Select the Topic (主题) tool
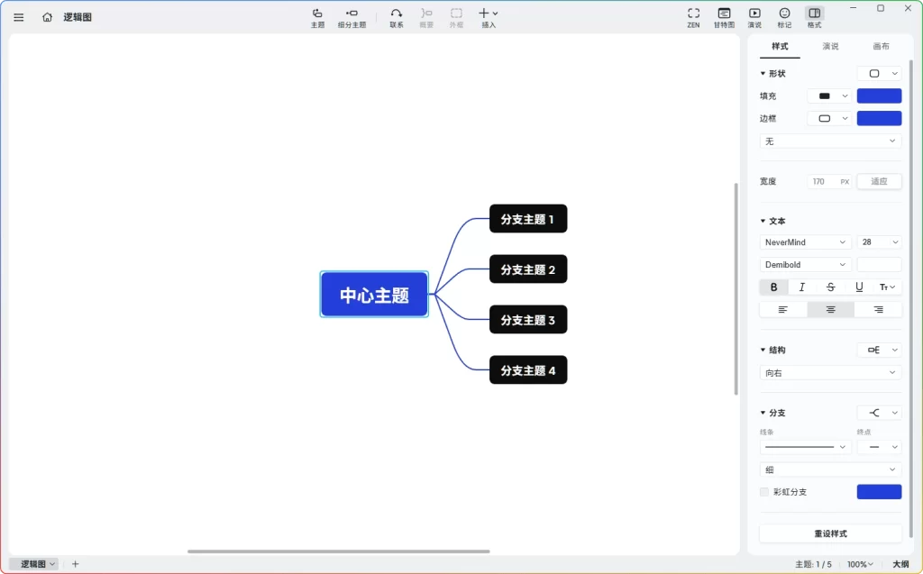Screen dimensions: 923x574 (x=317, y=16)
